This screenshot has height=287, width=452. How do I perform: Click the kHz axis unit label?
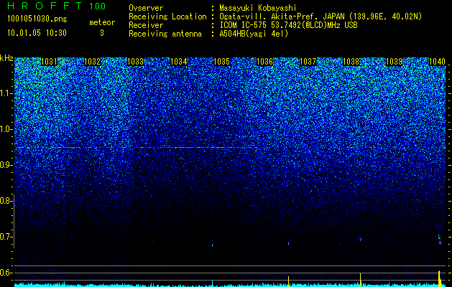point(6,58)
